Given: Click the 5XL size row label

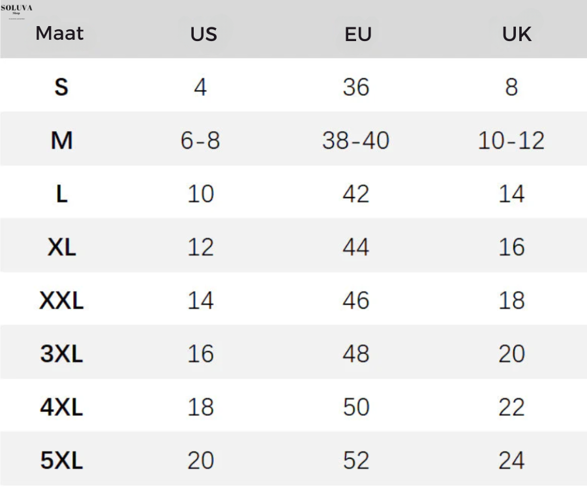Looking at the screenshot, I should coord(61,461).
